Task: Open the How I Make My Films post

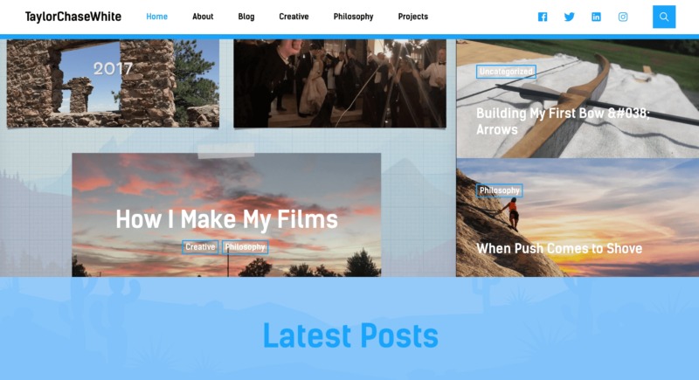Action: tap(226, 219)
